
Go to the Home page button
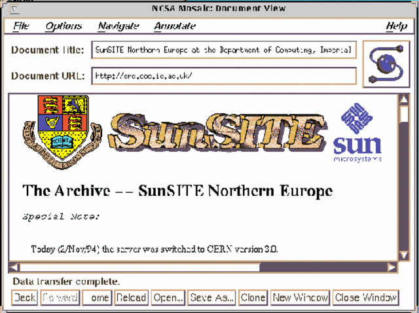97,297
